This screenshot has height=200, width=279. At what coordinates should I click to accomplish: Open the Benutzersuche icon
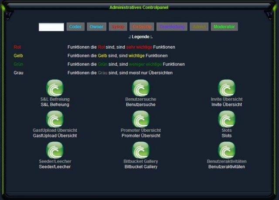point(141,88)
